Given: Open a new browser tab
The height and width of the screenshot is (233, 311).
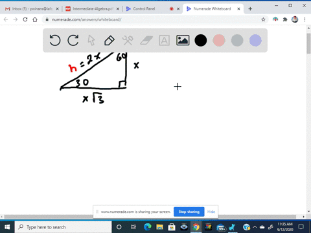Looking at the screenshot, I should [250, 9].
